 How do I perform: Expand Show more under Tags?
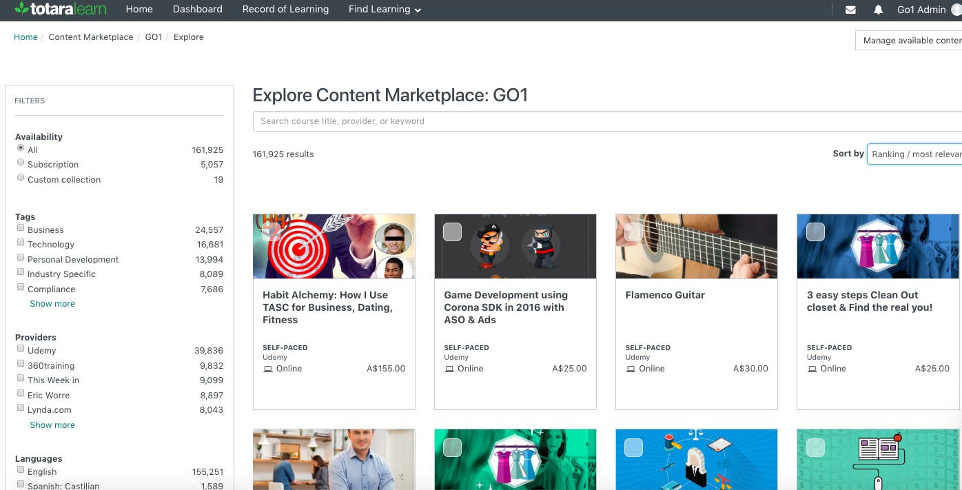coord(52,304)
